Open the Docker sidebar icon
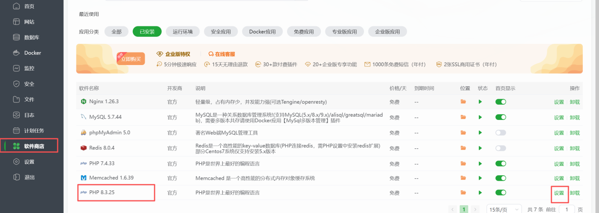This screenshot has width=599, height=213. point(17,53)
